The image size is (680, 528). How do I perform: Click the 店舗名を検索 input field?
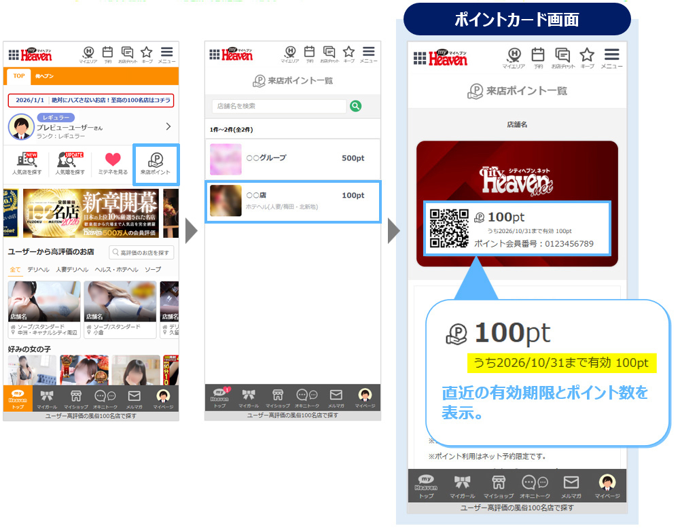pos(279,106)
